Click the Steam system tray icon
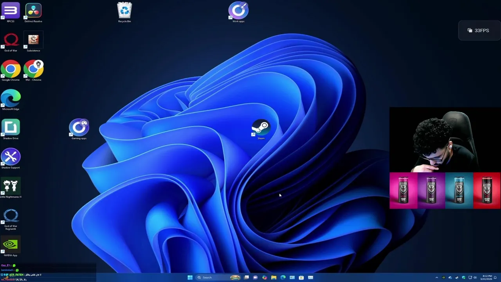 (457, 278)
